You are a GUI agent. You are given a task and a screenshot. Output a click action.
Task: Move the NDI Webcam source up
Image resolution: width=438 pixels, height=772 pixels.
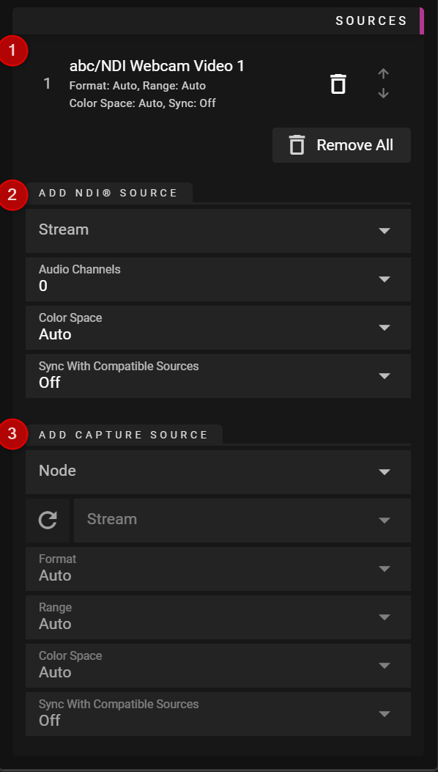point(382,73)
